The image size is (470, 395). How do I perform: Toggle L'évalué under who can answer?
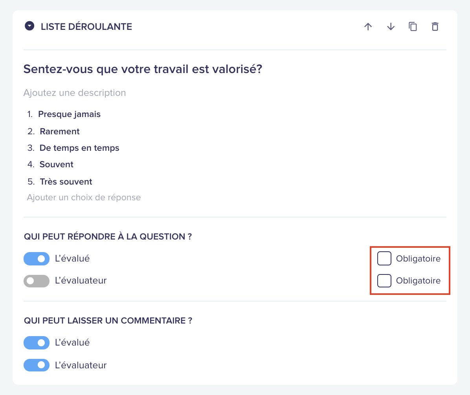tap(37, 259)
